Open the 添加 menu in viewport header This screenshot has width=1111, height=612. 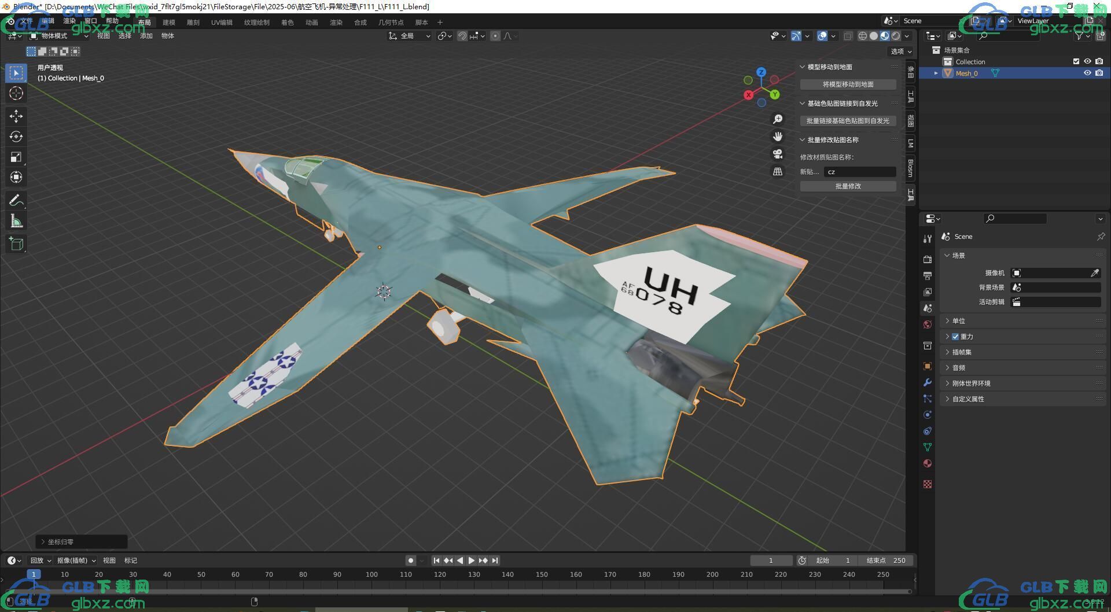[146, 36]
